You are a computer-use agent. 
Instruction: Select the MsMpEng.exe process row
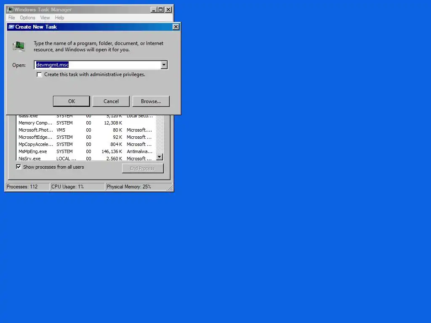pos(86,151)
